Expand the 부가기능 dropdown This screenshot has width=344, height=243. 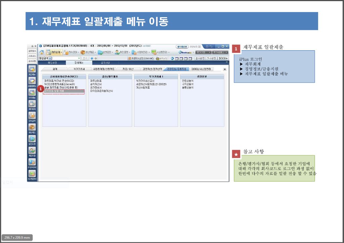click(203, 53)
